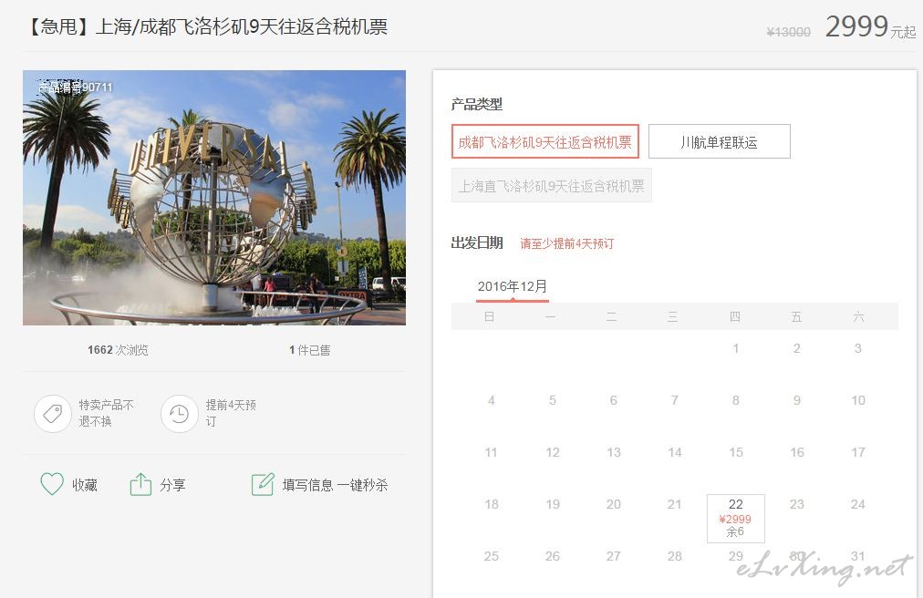
Task: Click the price tag no-refund icon
Action: [53, 414]
